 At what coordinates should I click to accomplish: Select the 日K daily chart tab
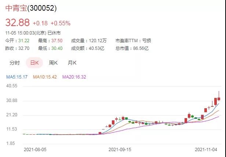click(34, 63)
